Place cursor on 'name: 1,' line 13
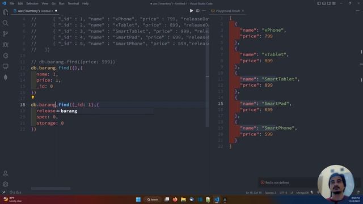The width and height of the screenshot is (363, 204). (47, 74)
